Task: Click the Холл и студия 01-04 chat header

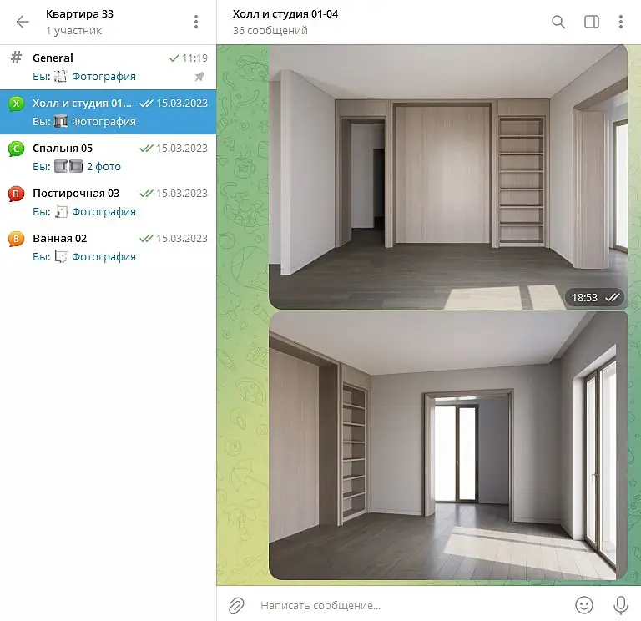Action: (285, 14)
